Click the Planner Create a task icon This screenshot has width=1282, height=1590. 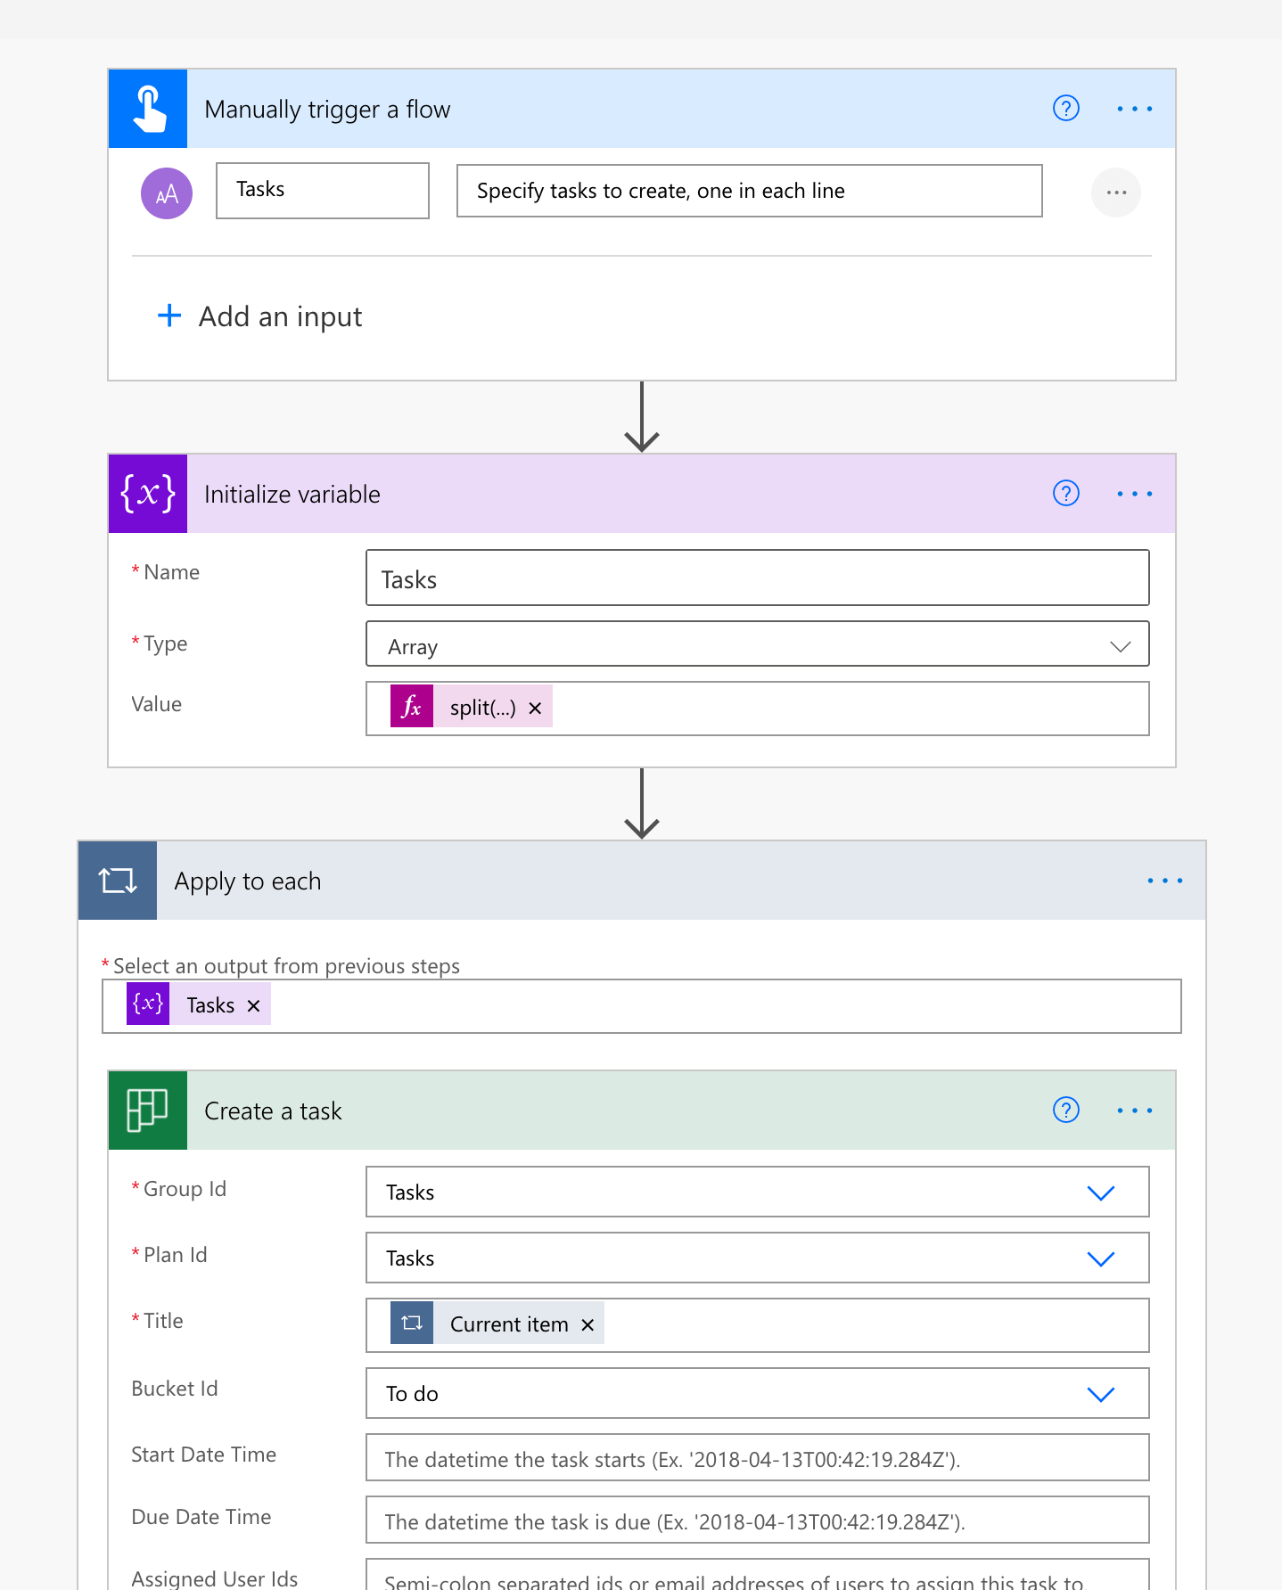148,1111
